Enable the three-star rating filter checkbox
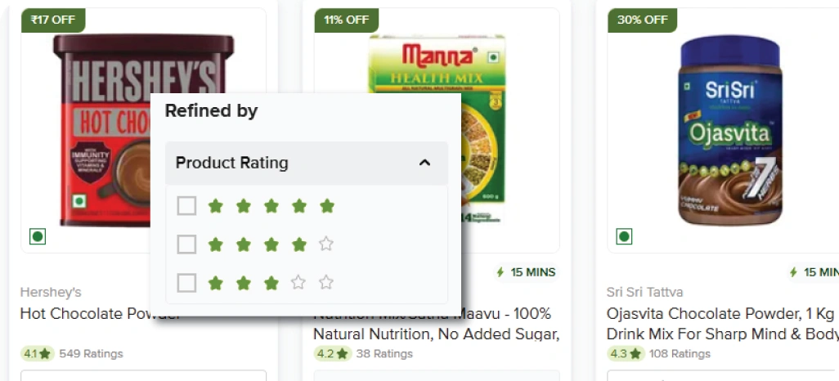This screenshot has width=839, height=381. click(x=186, y=283)
